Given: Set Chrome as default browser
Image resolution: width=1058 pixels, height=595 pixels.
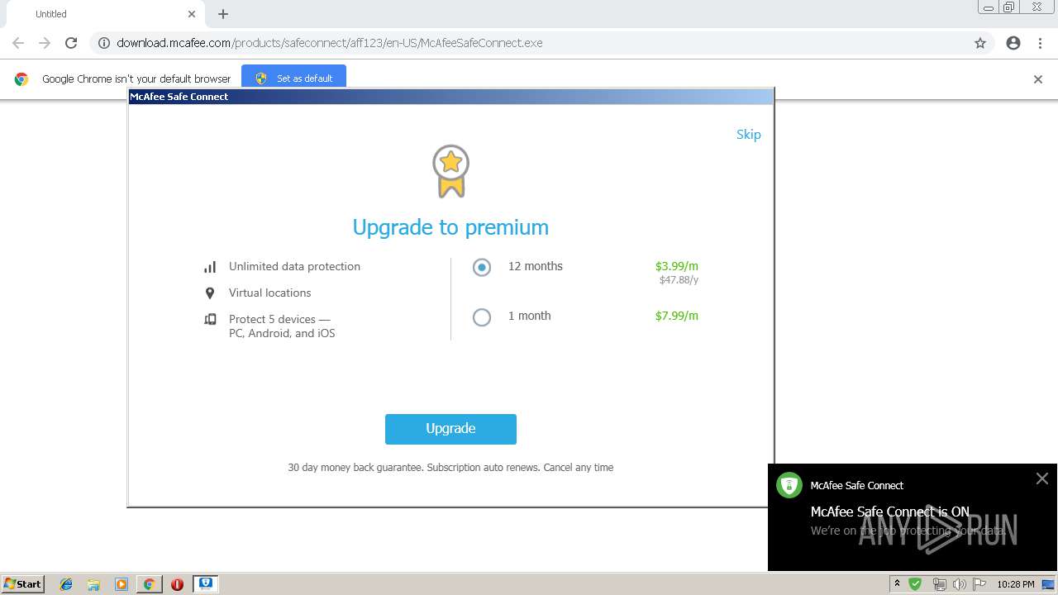Looking at the screenshot, I should pyautogui.click(x=293, y=78).
